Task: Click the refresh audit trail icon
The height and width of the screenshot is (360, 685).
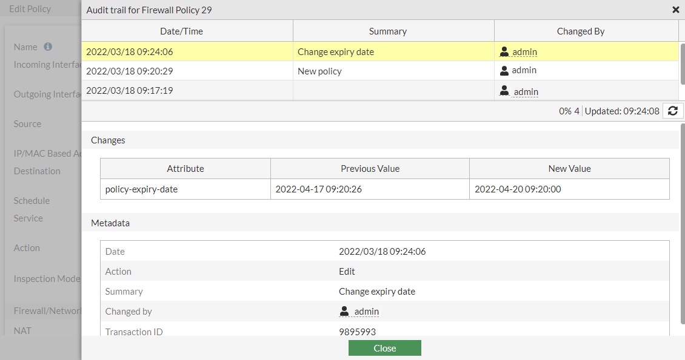Action: coord(673,111)
